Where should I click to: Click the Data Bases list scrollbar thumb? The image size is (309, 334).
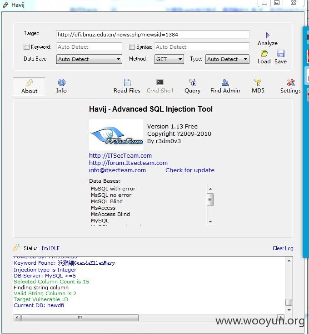pos(210,200)
